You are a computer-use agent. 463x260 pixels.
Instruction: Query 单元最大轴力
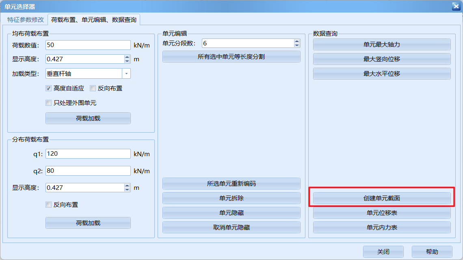pos(381,44)
